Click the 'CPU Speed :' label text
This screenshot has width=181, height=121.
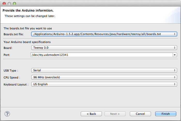point(12,77)
